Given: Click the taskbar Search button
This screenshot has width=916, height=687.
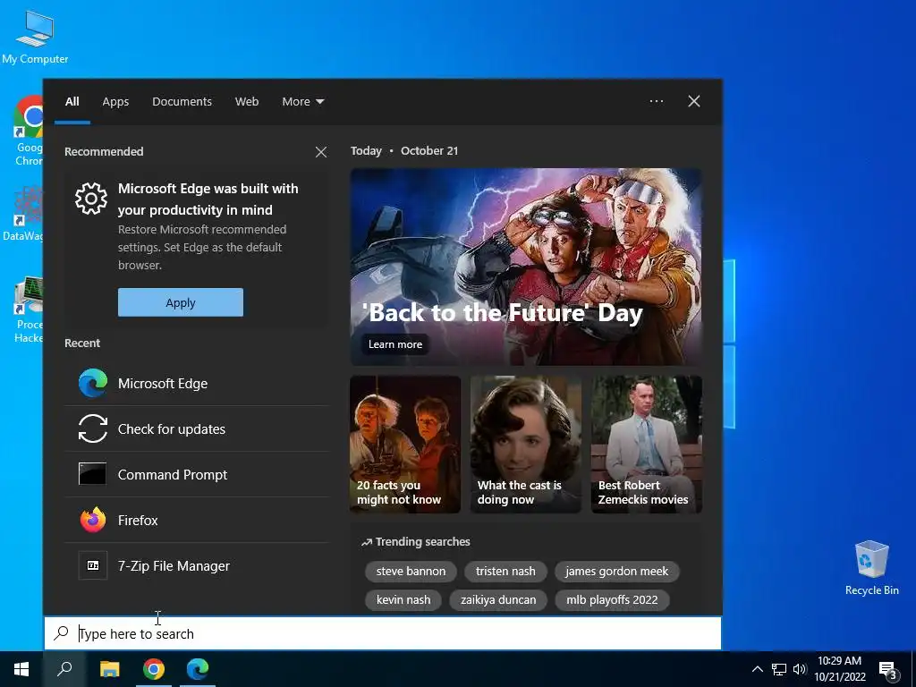Looking at the screenshot, I should [x=64, y=669].
